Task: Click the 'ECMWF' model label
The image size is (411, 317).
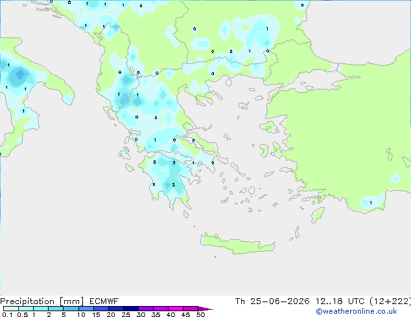Action: tap(104, 301)
